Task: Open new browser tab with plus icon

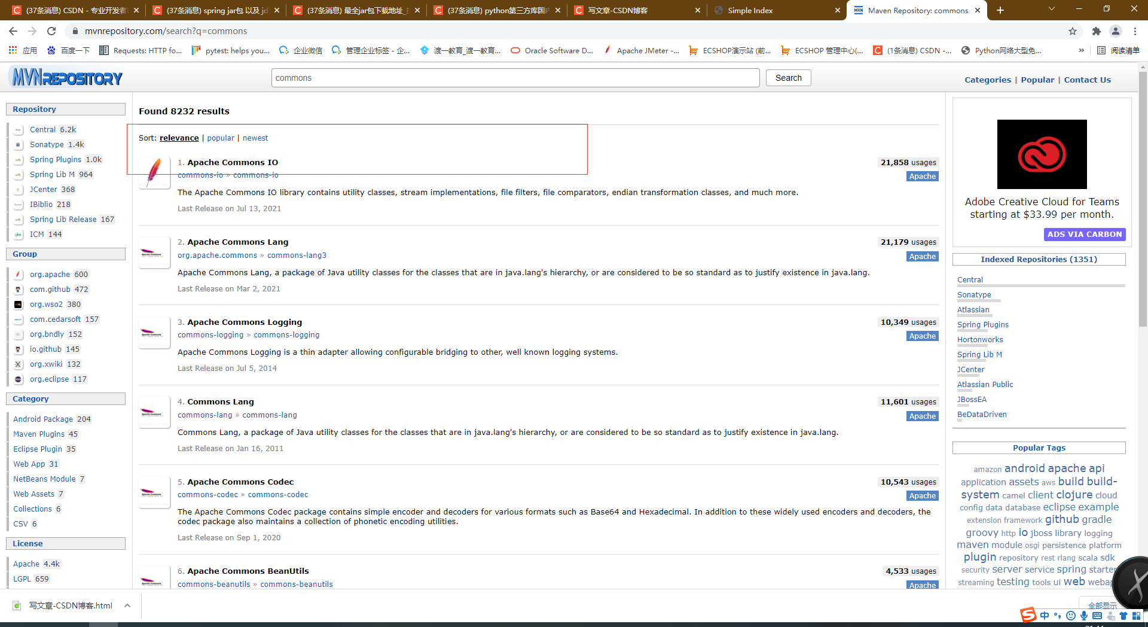Action: pyautogui.click(x=1000, y=10)
